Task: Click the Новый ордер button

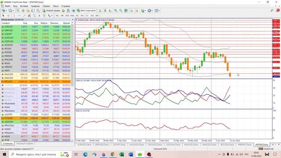Action: (51, 11)
